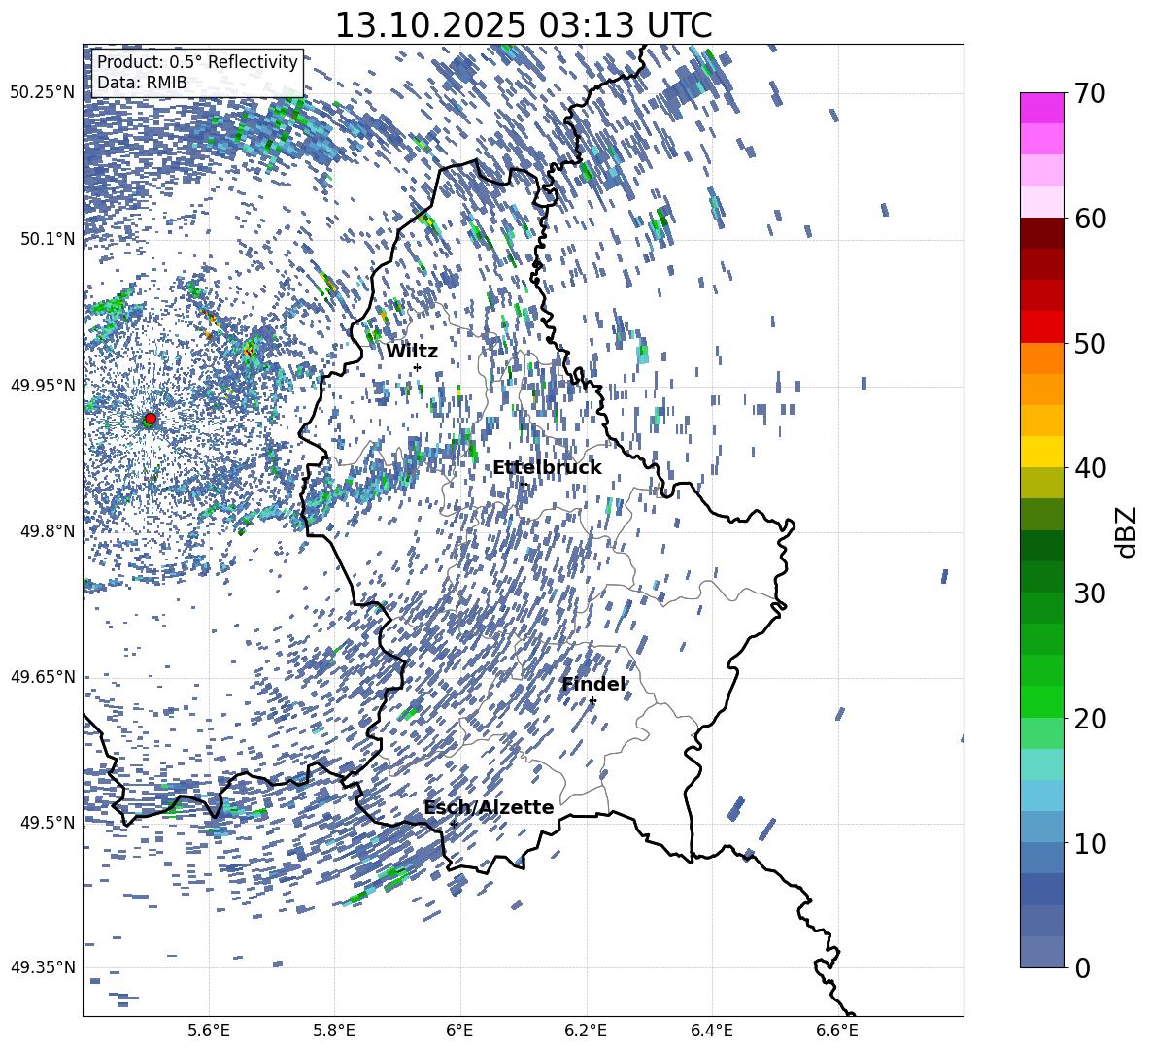Image resolution: width=1150 pixels, height=1050 pixels.
Task: Click the 49.8°N latitude label
Action: coord(47,531)
